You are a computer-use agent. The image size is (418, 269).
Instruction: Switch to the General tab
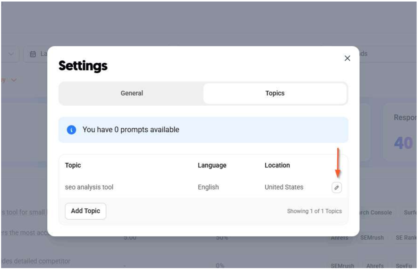coord(132,93)
